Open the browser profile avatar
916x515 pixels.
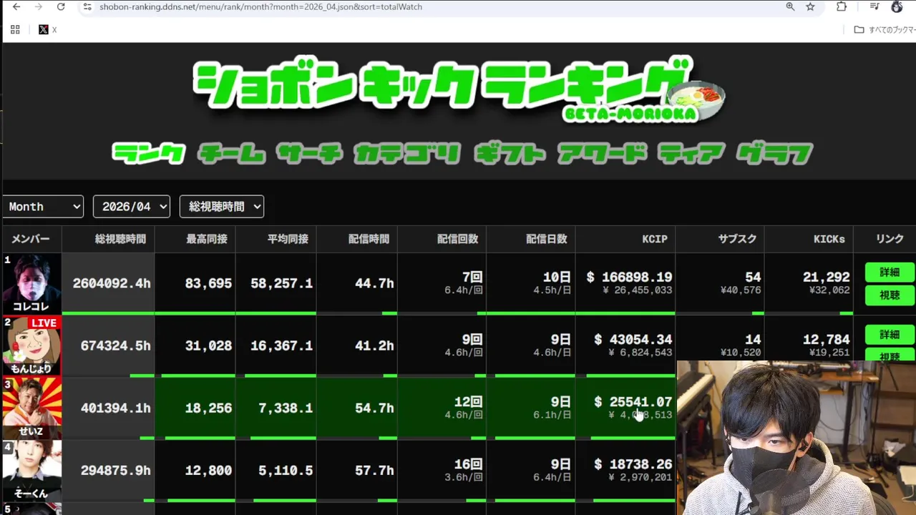tap(897, 6)
